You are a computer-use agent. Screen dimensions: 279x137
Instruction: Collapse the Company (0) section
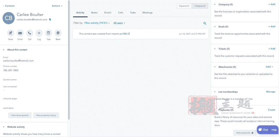215,4
